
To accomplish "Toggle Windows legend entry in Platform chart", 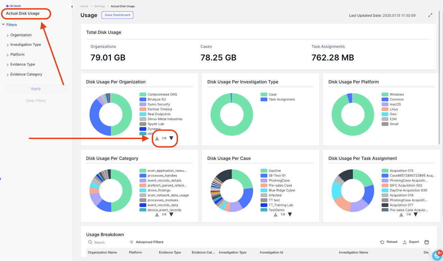I will (x=396, y=95).
